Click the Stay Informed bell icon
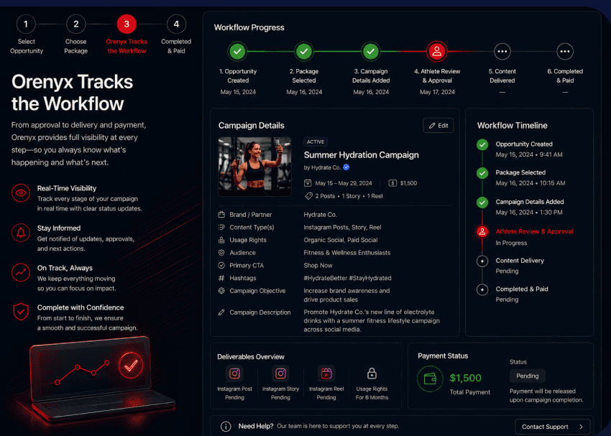611x436 pixels. pyautogui.click(x=21, y=233)
